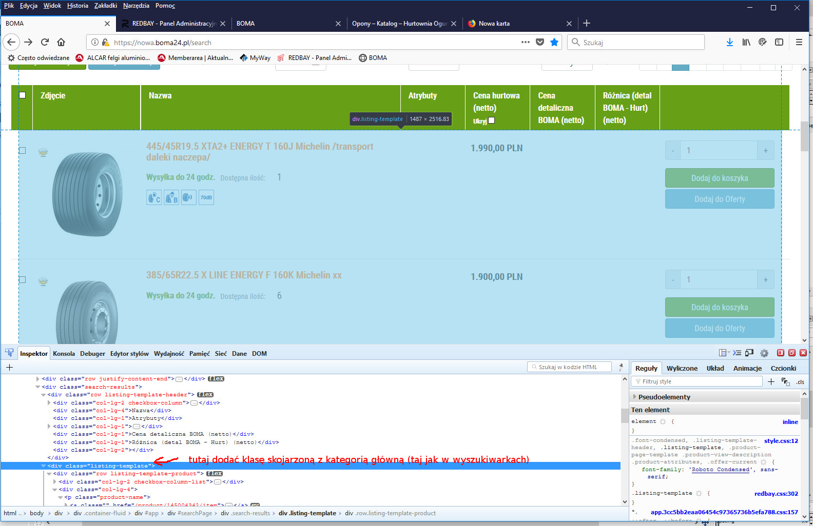Add first tire with Dodaj do koszyka
Viewport: 813px width, 526px height.
[x=719, y=178]
